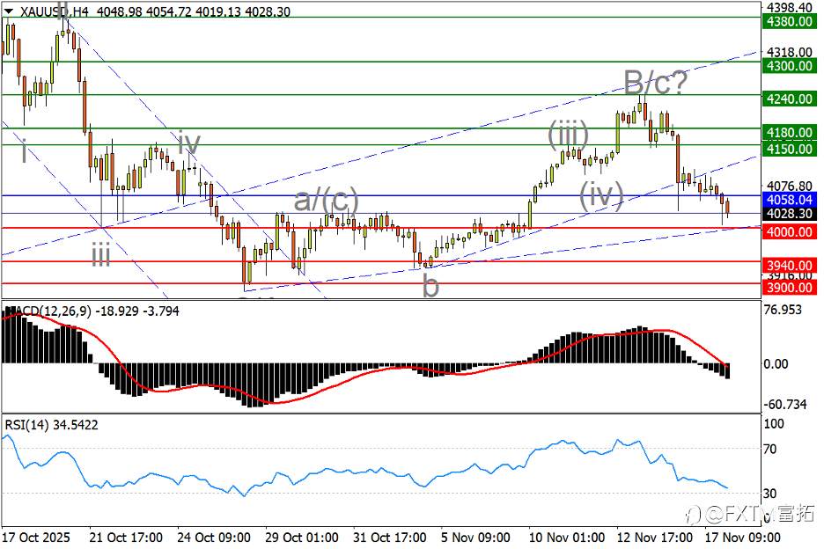824x549 pixels.
Task: Select the 4300.00 green price label
Action: click(x=790, y=66)
